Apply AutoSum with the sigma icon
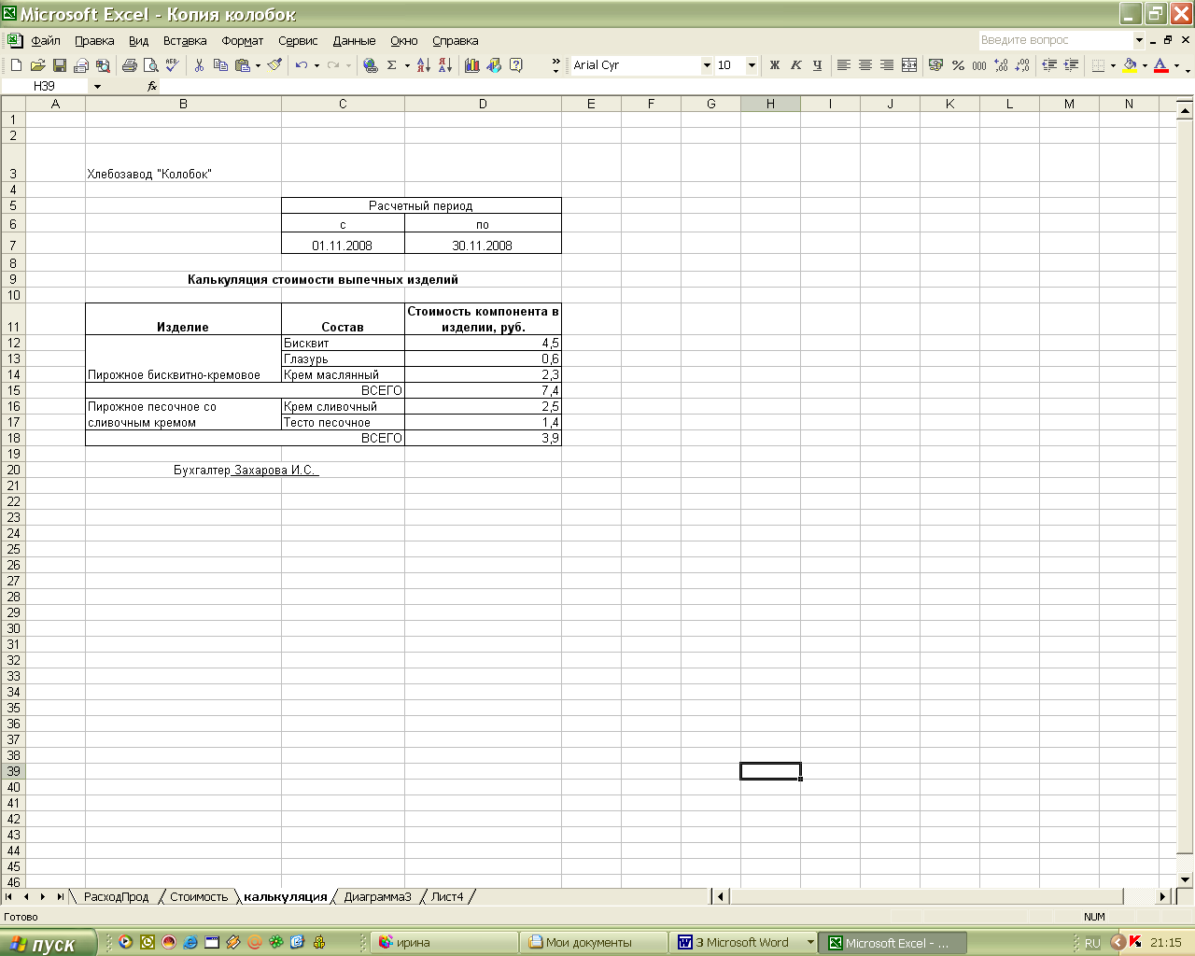 tap(392, 65)
